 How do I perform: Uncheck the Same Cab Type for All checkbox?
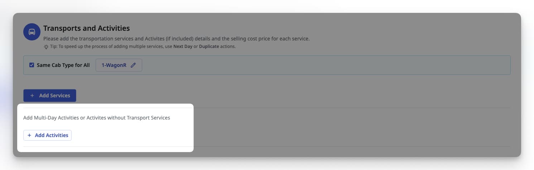pyautogui.click(x=32, y=65)
